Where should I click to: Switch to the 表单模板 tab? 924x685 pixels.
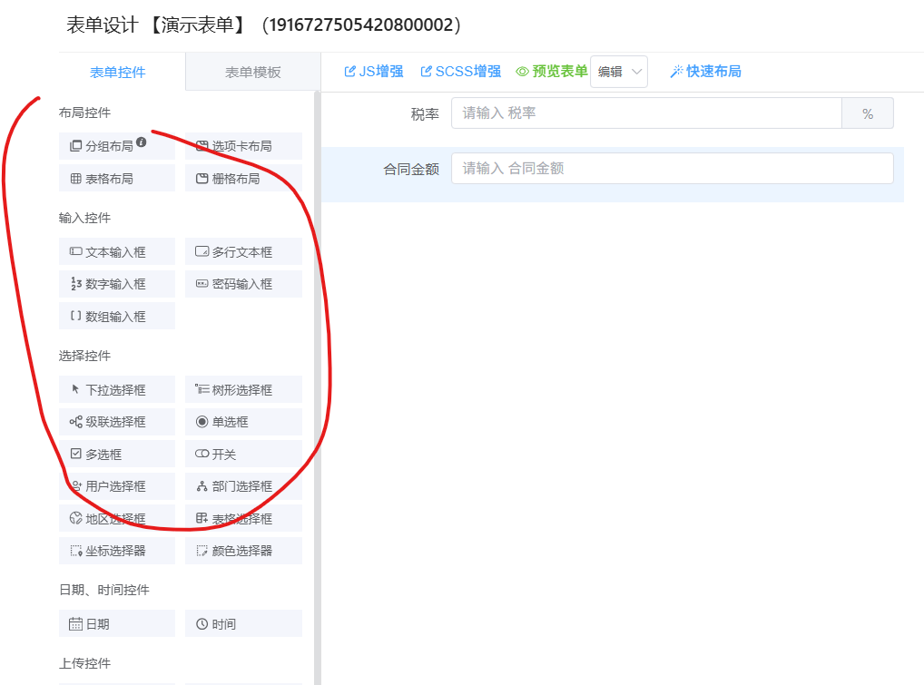252,73
